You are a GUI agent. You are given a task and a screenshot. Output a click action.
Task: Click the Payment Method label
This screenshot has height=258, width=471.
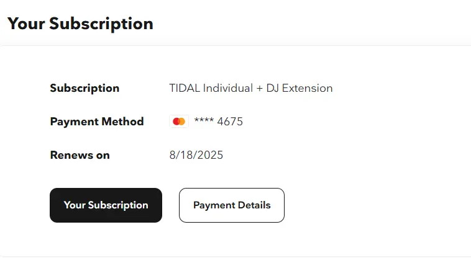97,122
